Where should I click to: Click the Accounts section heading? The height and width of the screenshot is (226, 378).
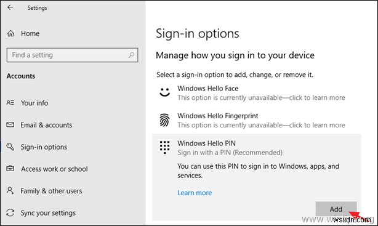pos(21,76)
